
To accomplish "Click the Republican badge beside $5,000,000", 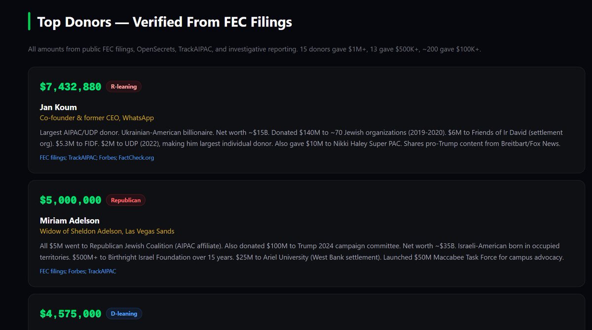I will pos(125,200).
